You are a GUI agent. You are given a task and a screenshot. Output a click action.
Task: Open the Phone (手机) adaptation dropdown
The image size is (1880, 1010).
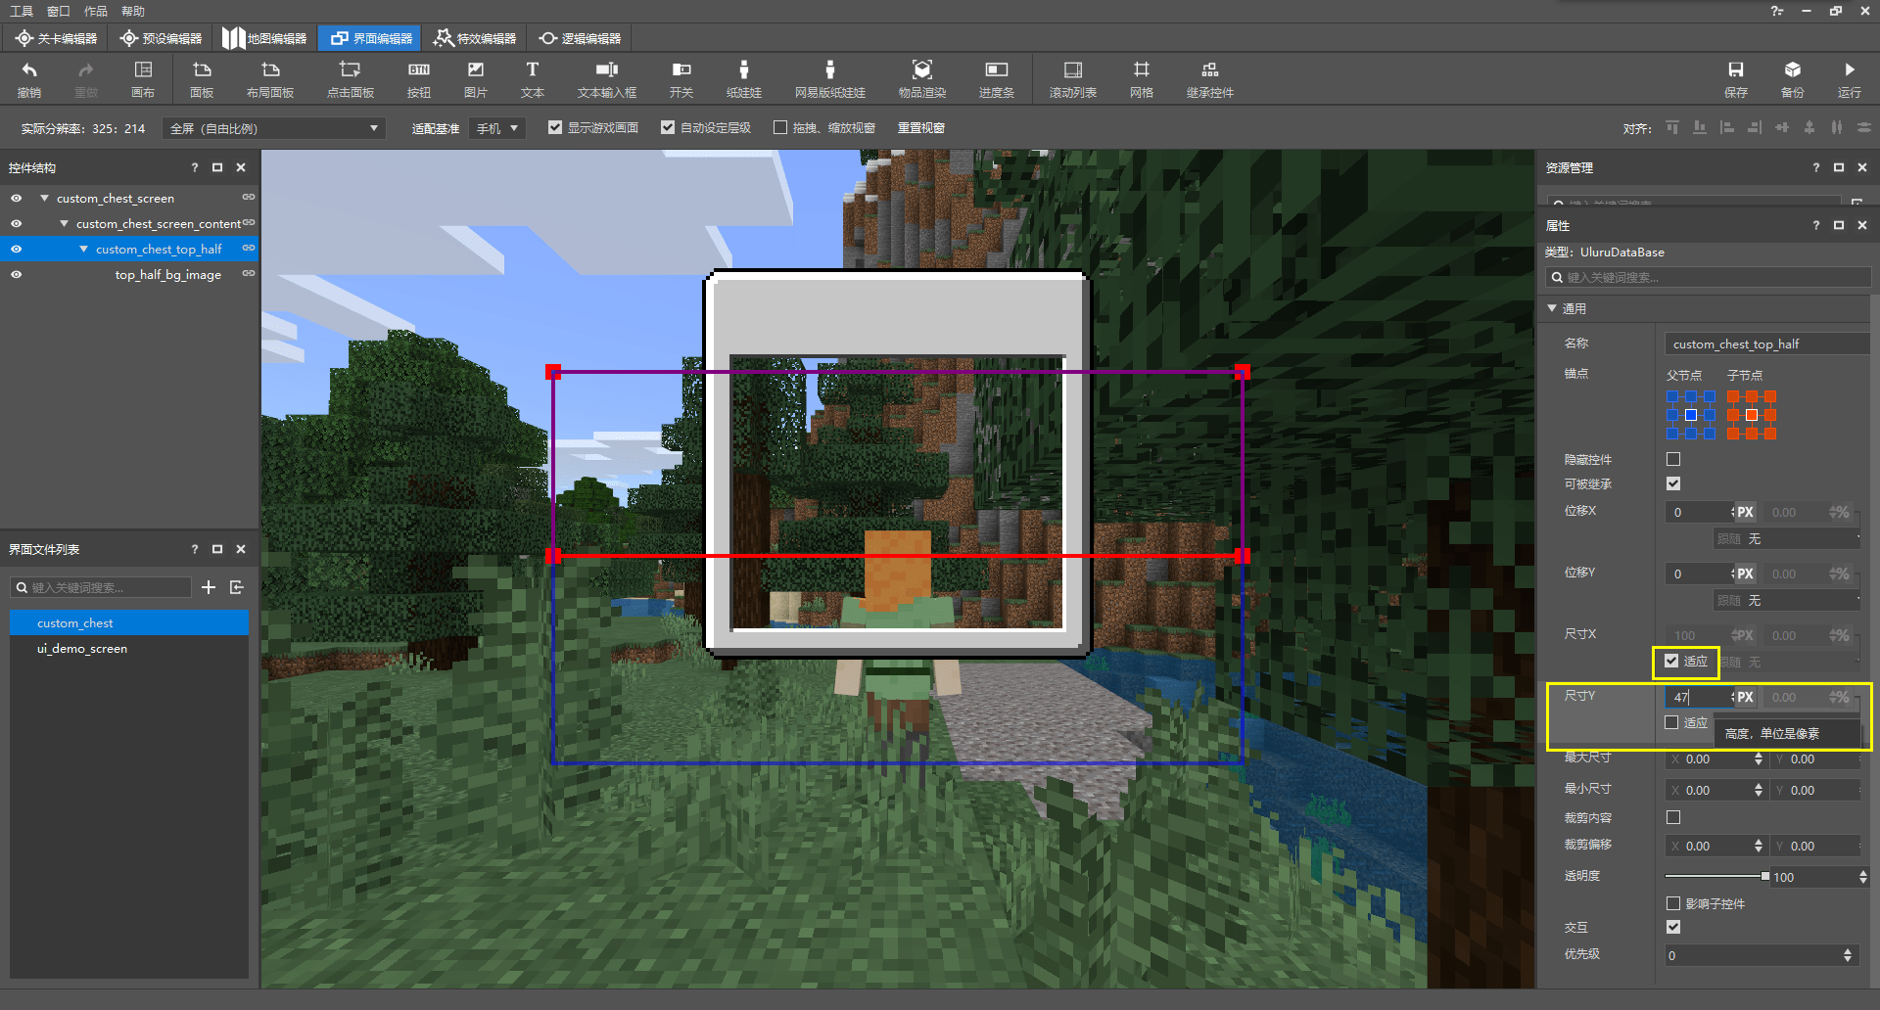coord(497,128)
